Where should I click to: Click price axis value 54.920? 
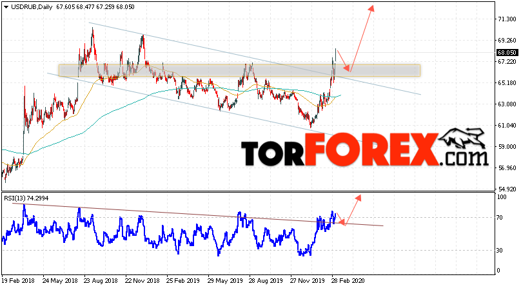[507, 189]
